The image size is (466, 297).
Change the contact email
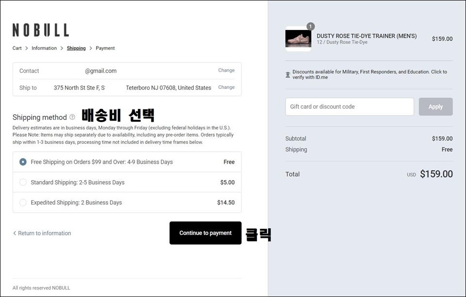[x=226, y=70]
